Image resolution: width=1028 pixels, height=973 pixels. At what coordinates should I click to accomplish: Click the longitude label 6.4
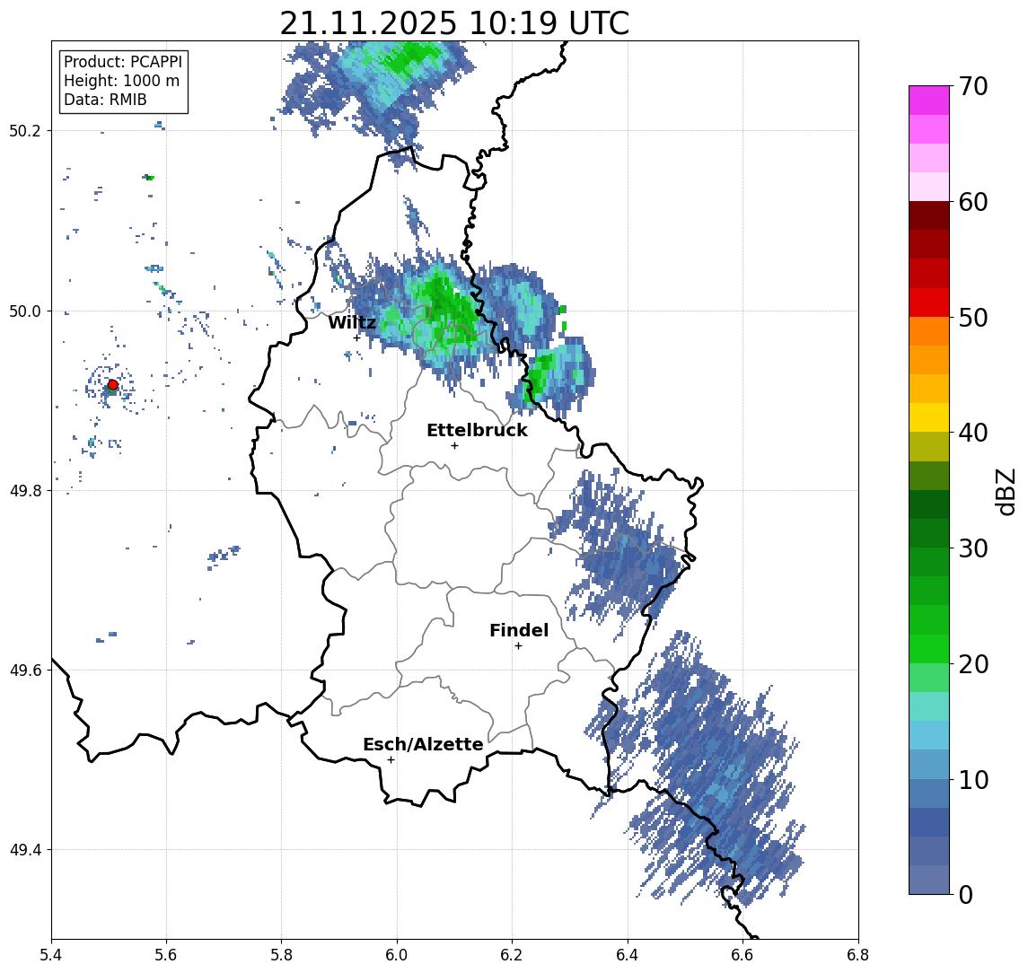pos(628,955)
